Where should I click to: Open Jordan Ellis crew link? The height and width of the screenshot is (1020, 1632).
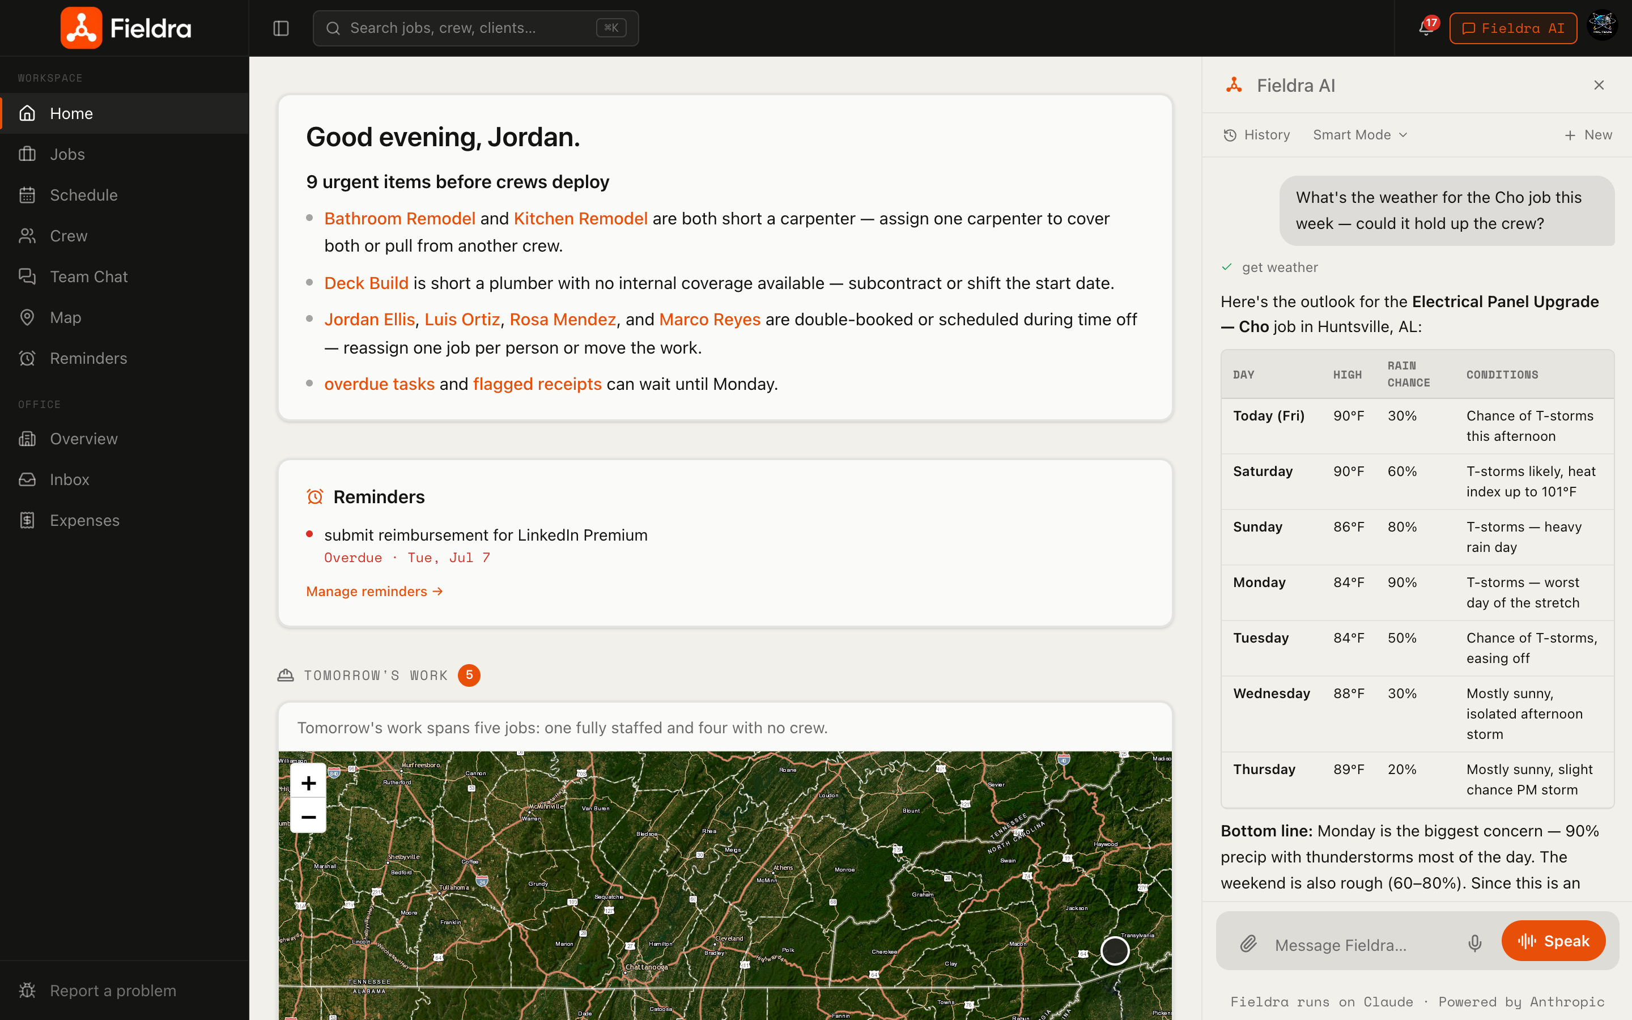click(x=369, y=319)
